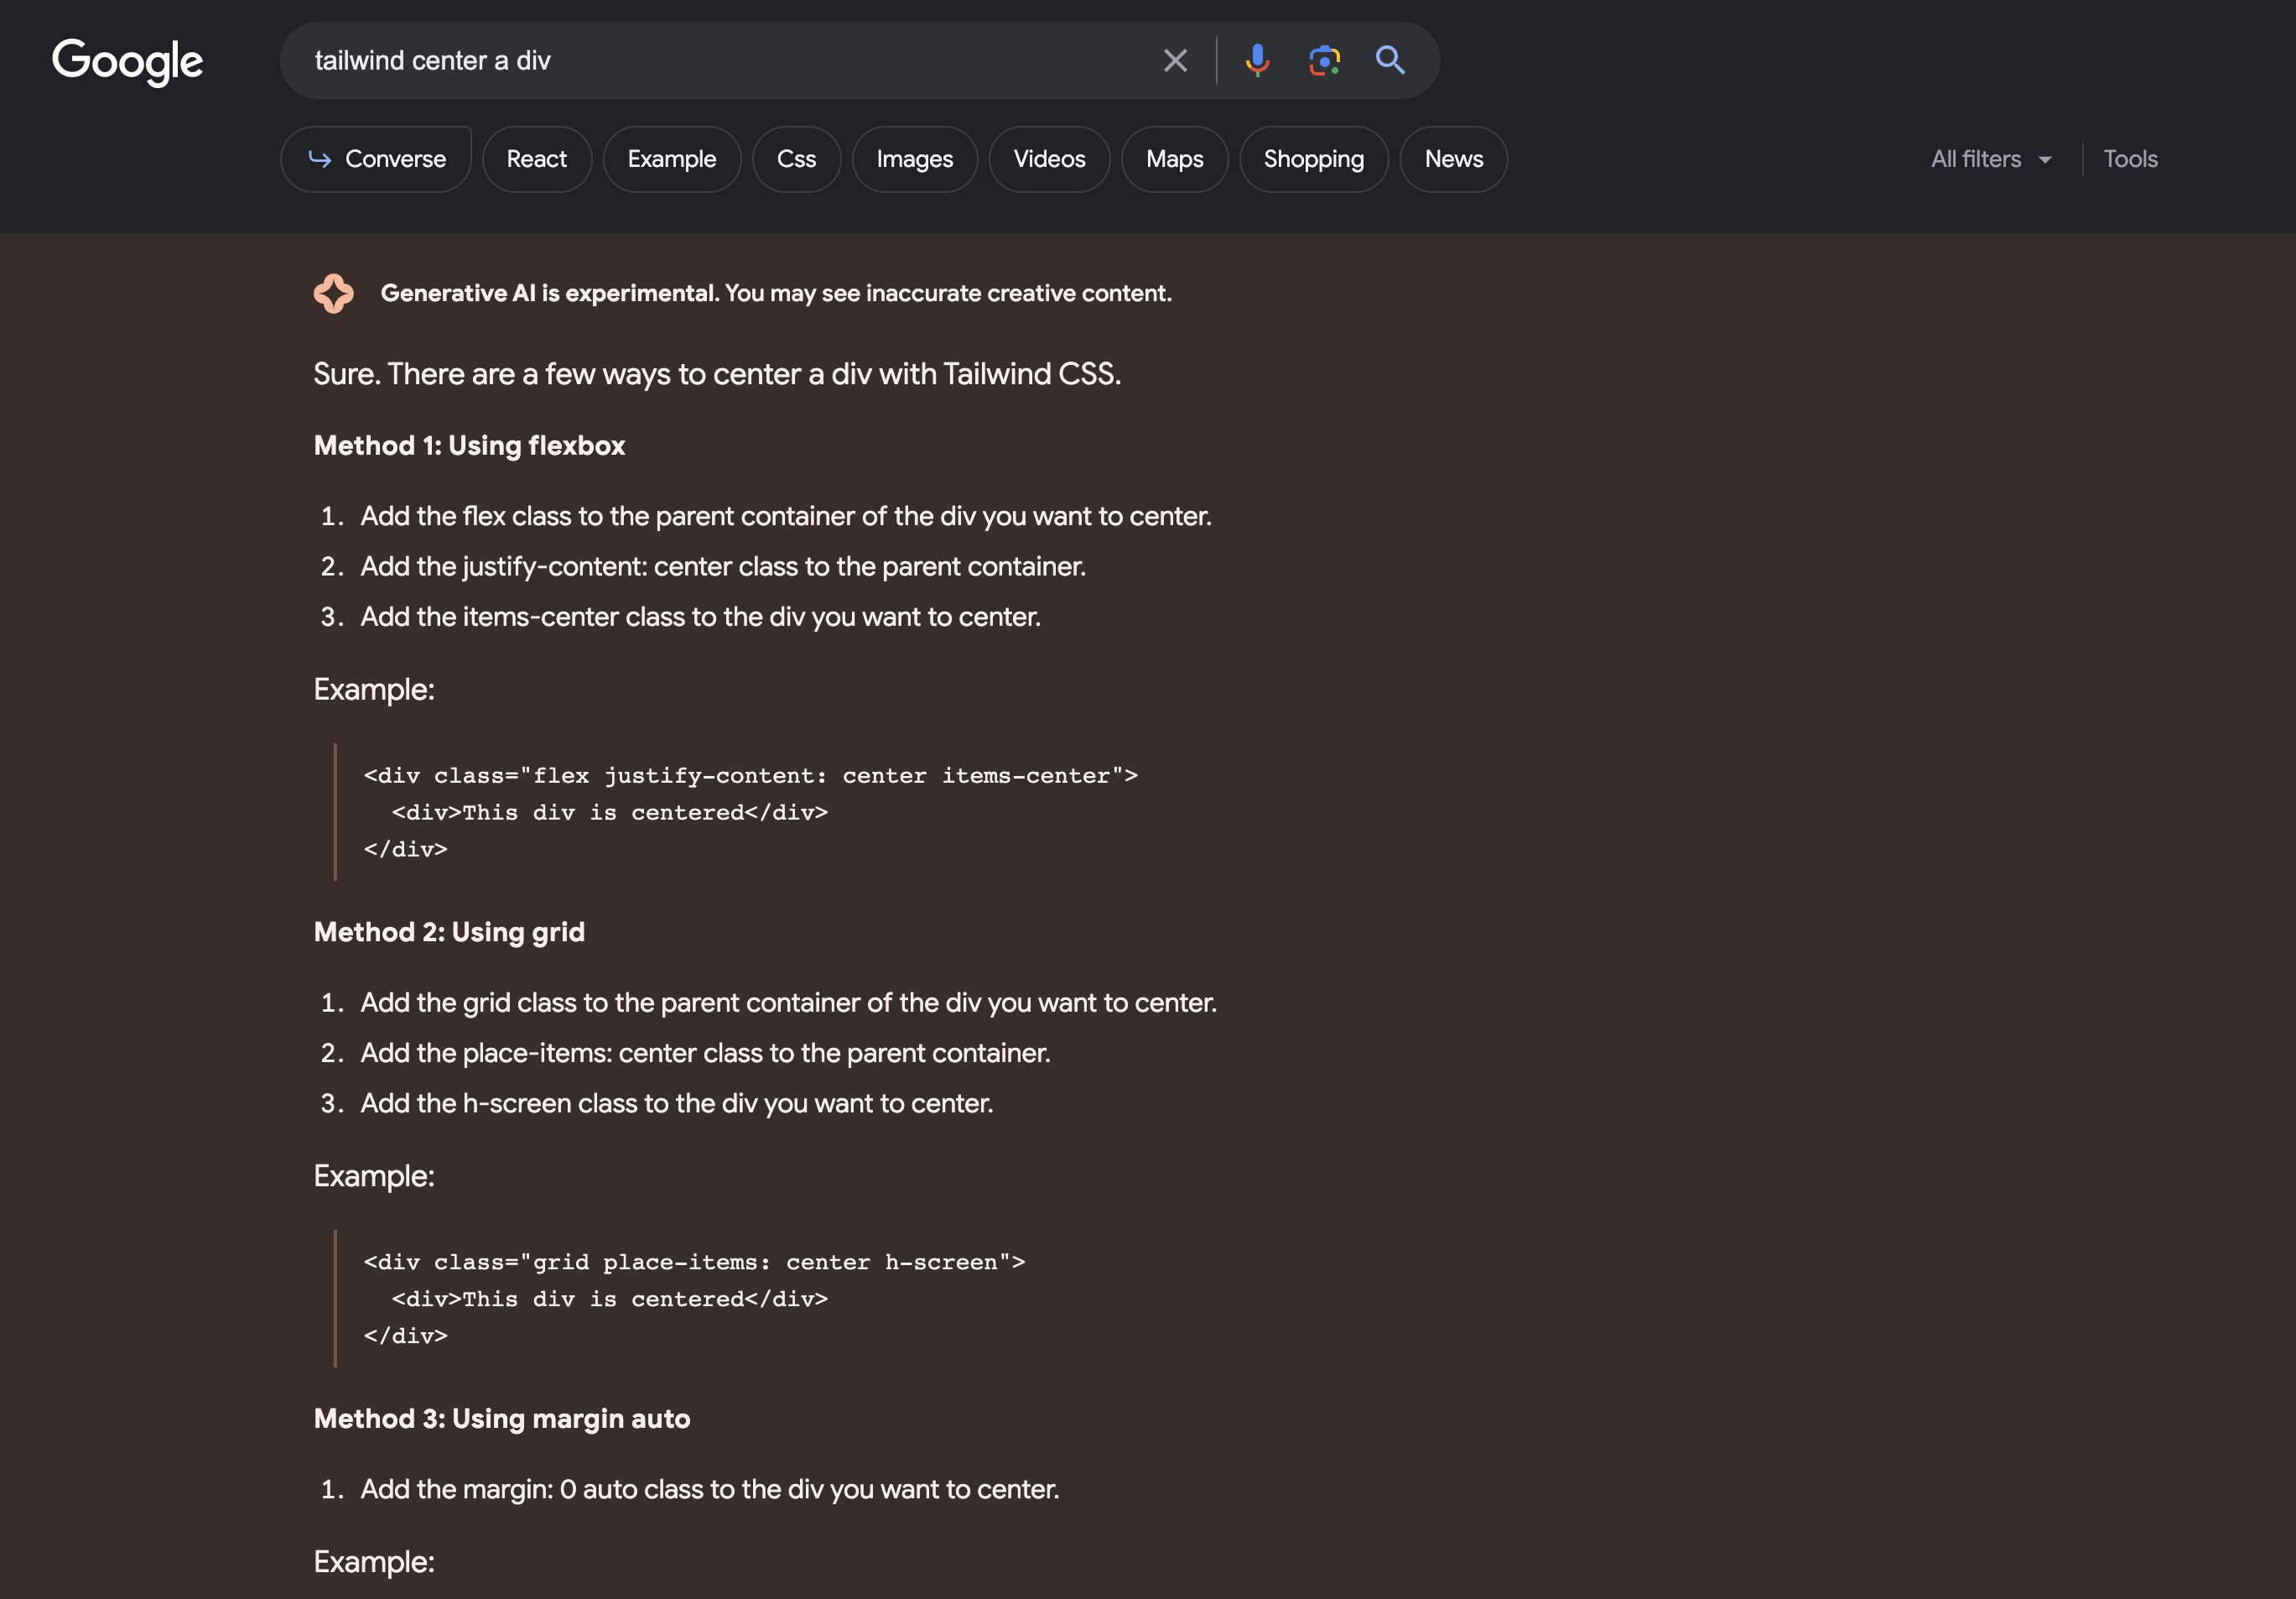Open the Converse chip

[x=376, y=159]
